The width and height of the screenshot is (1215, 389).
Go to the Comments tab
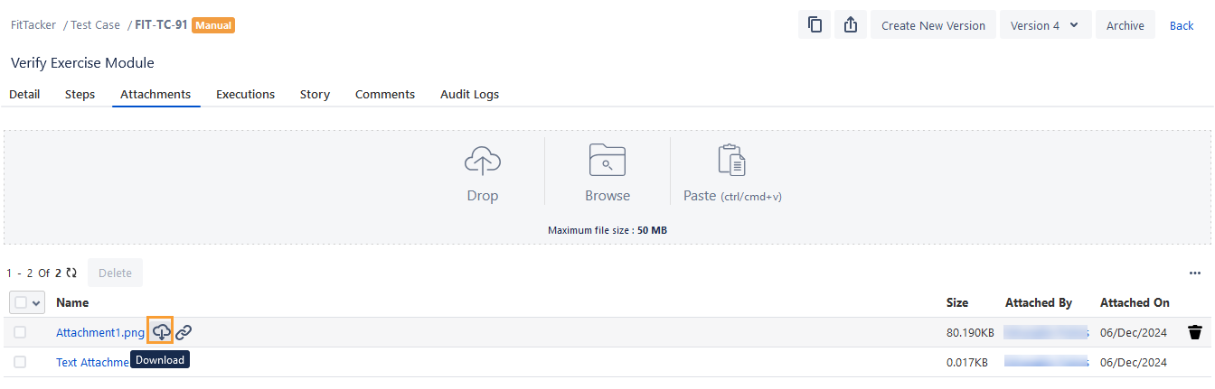click(385, 94)
